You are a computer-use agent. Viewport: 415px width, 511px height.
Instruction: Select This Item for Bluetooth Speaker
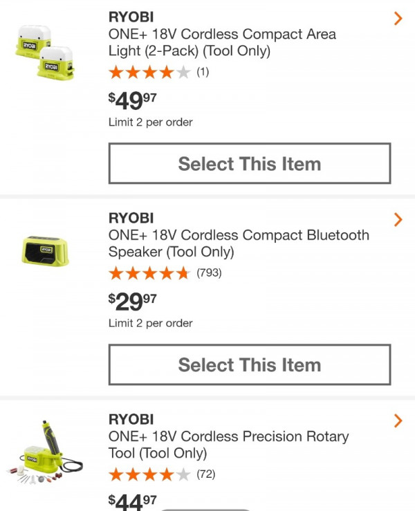tap(250, 364)
